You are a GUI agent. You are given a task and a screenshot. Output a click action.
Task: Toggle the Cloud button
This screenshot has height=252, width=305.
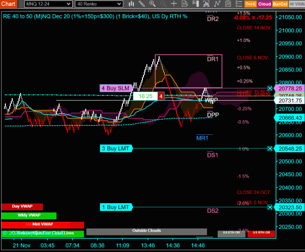point(264,4)
